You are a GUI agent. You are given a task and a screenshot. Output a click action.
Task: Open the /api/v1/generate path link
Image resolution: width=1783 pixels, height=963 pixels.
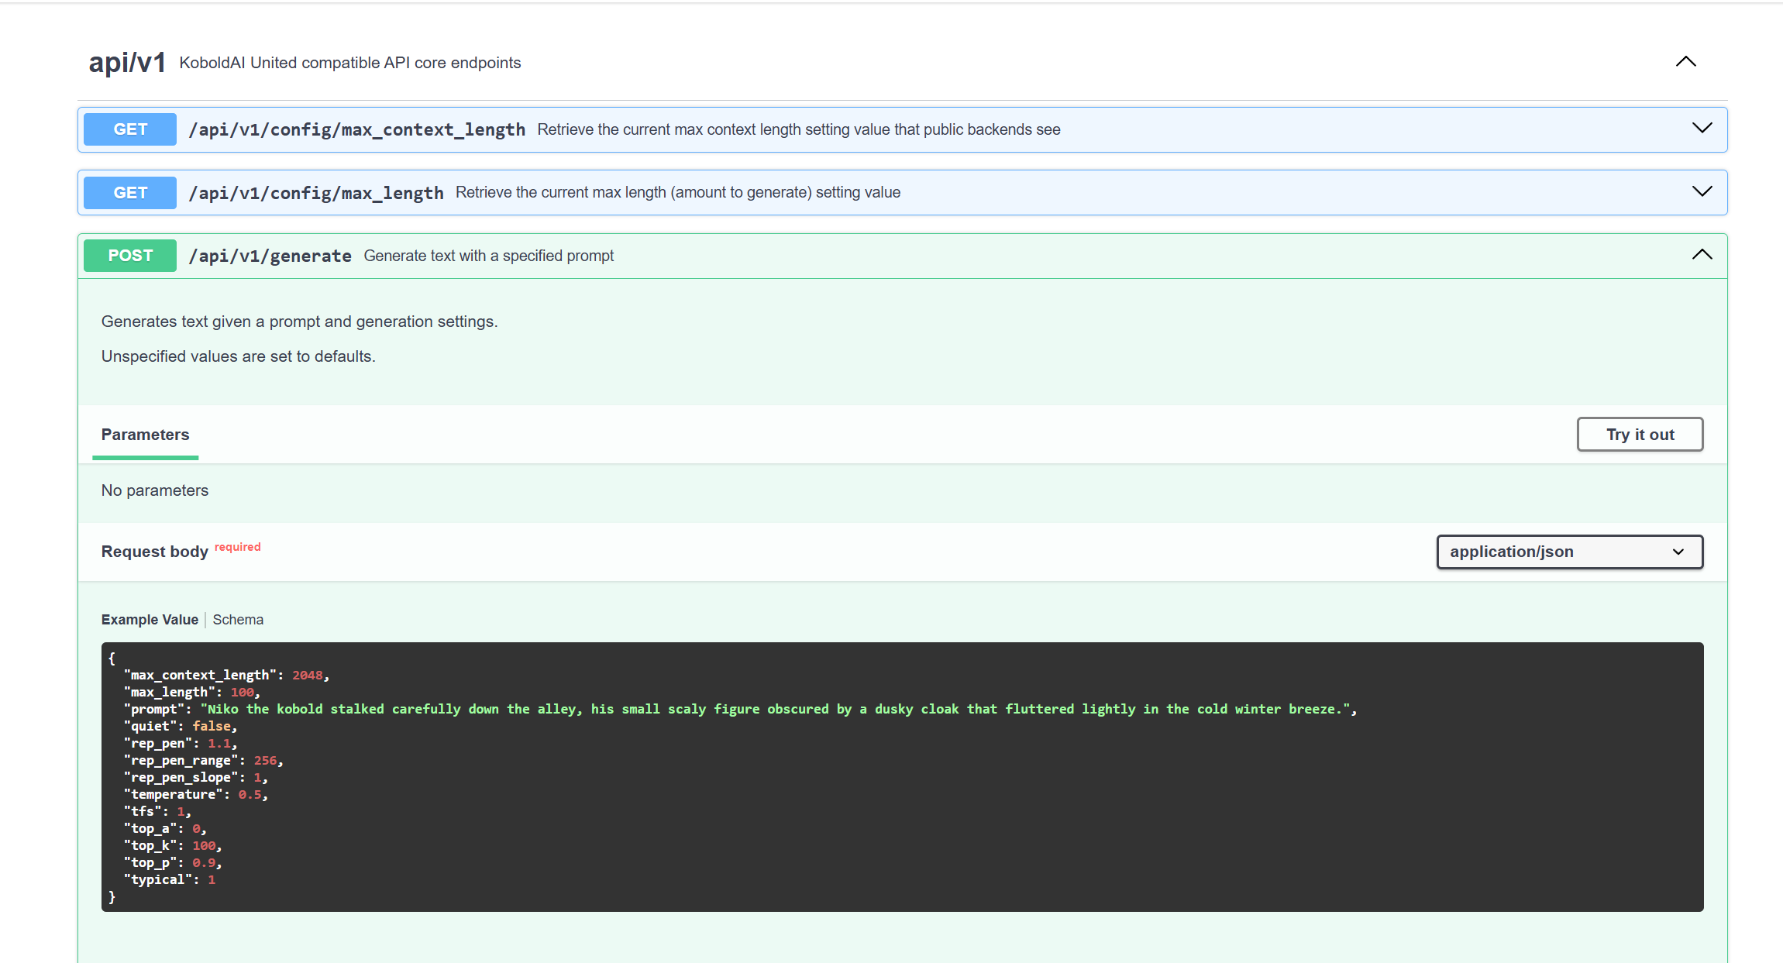point(270,256)
